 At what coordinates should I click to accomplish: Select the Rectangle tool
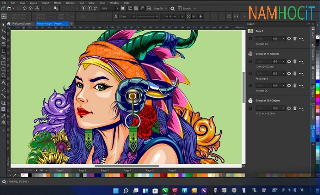[x=4, y=63]
